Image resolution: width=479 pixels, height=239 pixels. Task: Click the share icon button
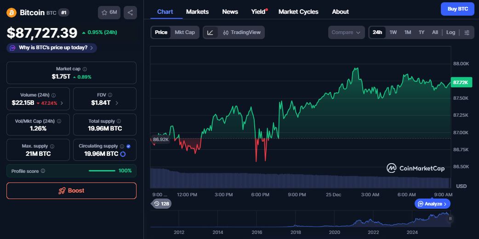[130, 13]
